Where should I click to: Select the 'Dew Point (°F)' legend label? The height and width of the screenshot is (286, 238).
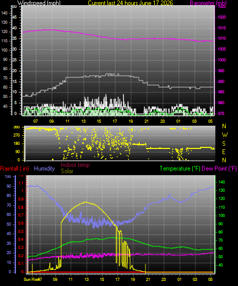(x=219, y=169)
